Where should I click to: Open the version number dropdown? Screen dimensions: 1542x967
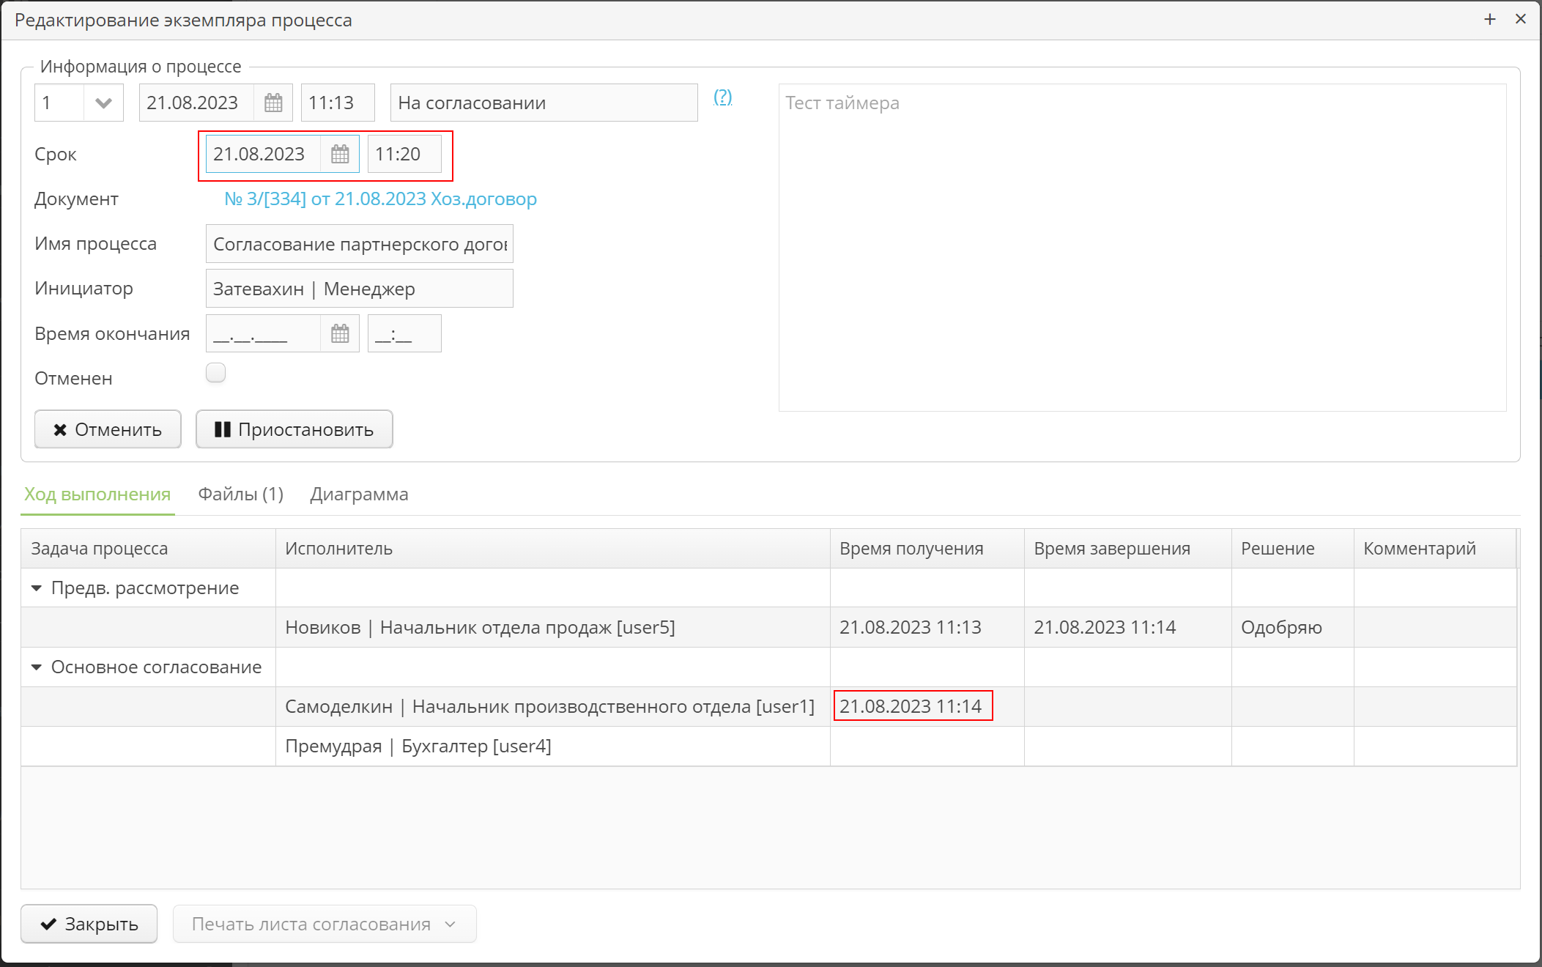click(x=103, y=103)
